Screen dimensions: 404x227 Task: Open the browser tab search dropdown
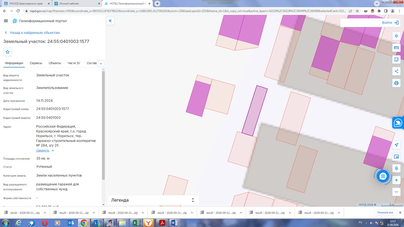coord(377,3)
